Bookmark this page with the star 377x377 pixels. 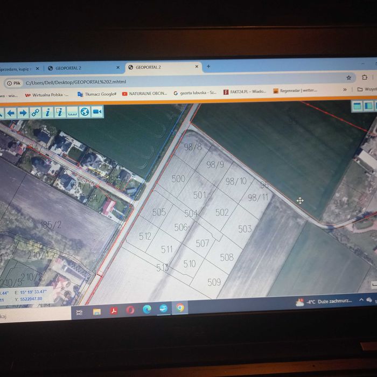tap(348, 78)
